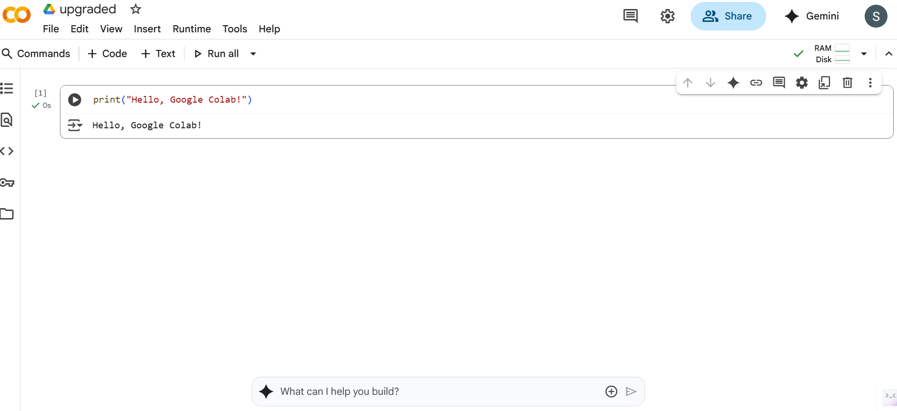
Task: Open the Gemini assistant
Action: tap(812, 16)
